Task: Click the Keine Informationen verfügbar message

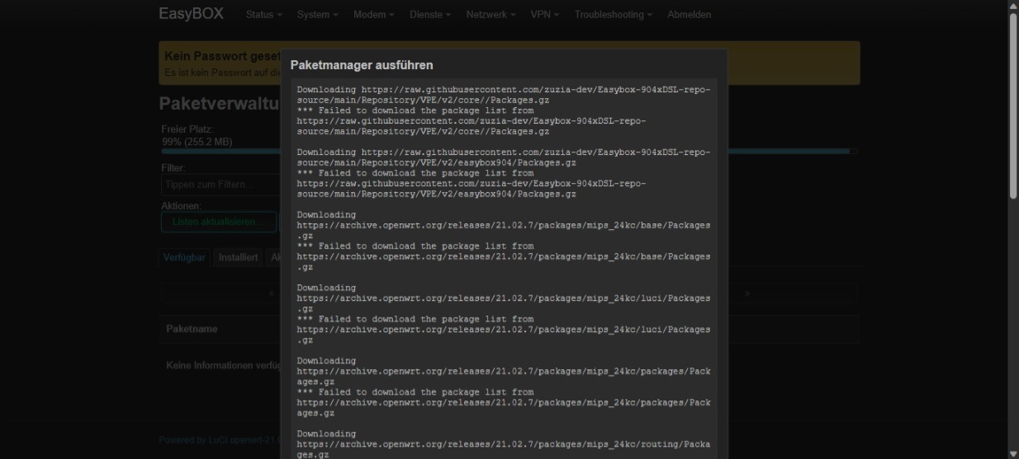Action: click(223, 366)
